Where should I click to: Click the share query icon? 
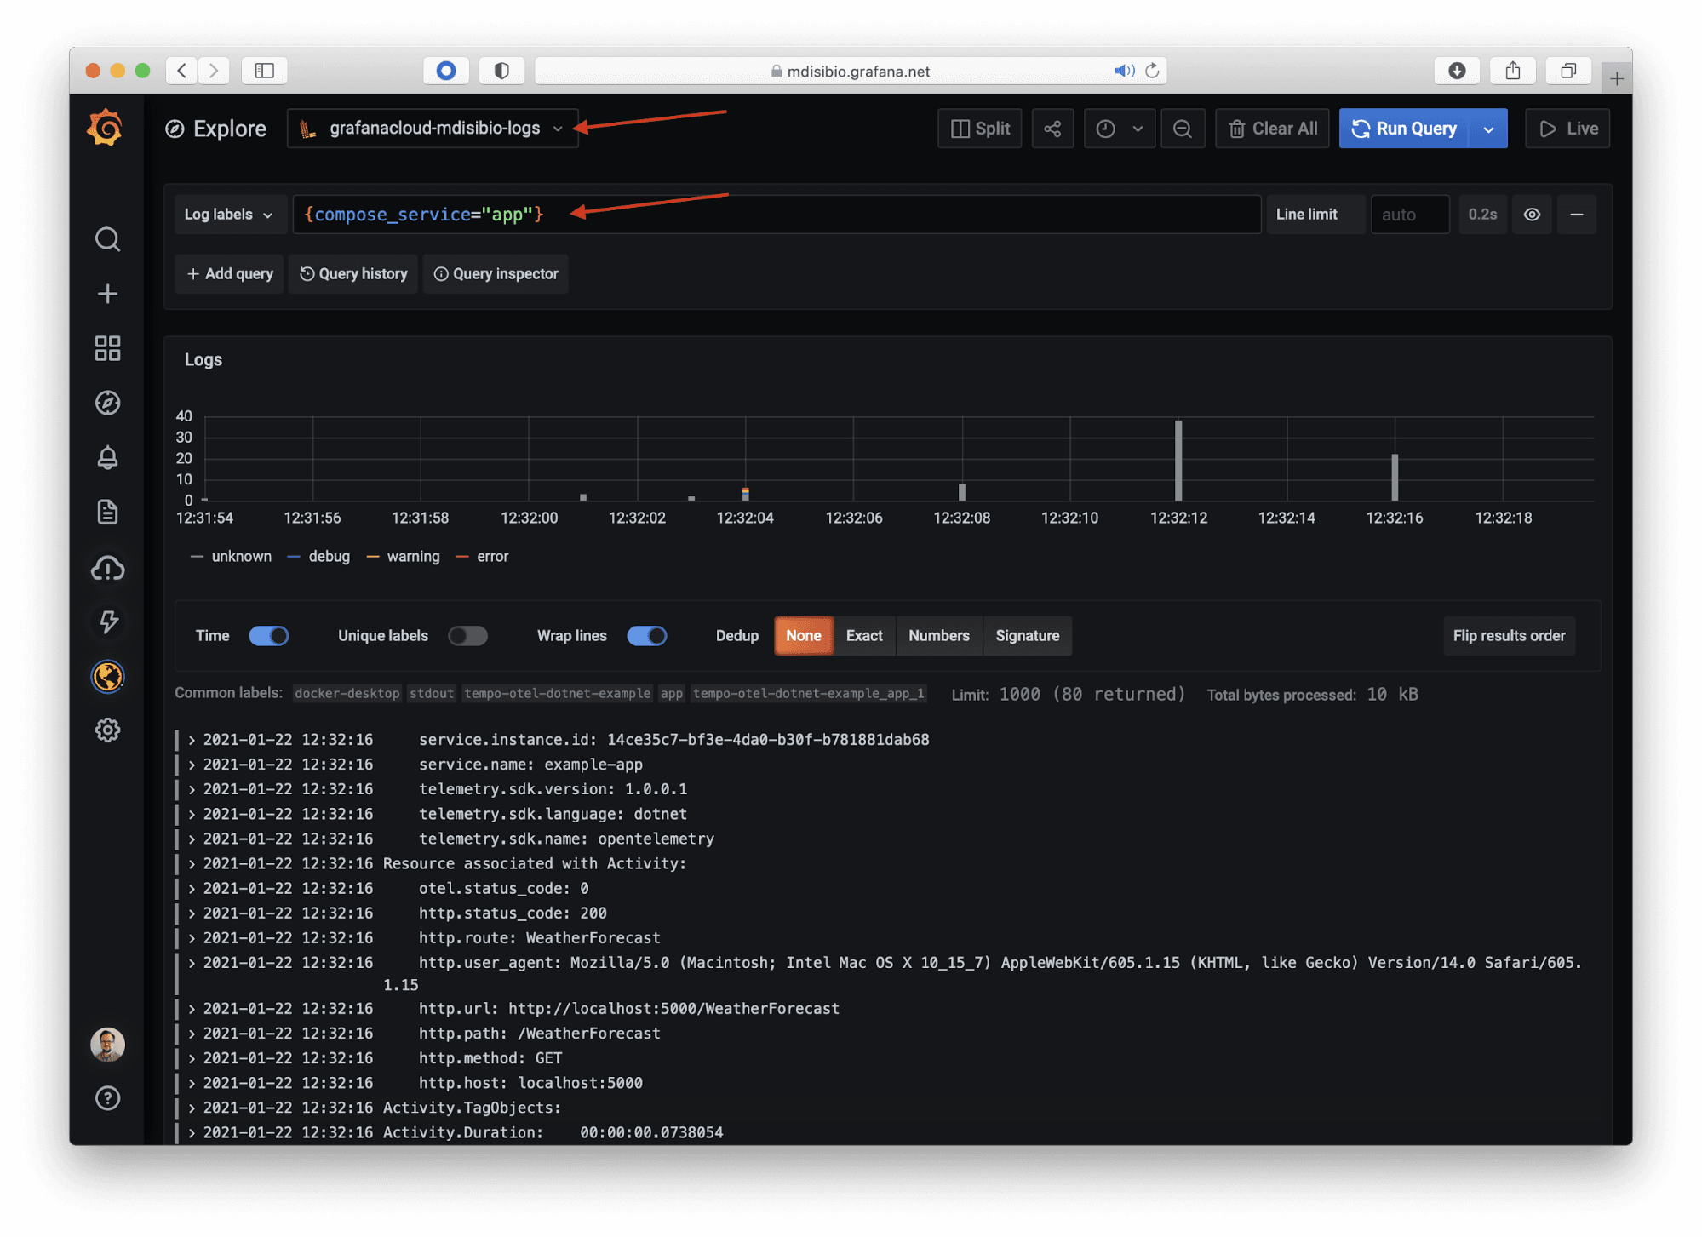point(1052,129)
